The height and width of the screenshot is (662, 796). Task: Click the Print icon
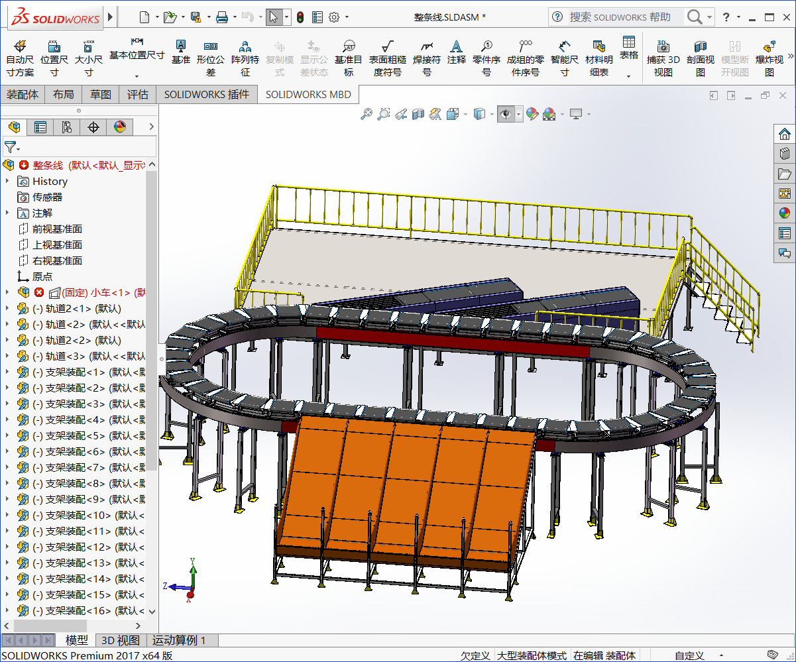pos(223,17)
